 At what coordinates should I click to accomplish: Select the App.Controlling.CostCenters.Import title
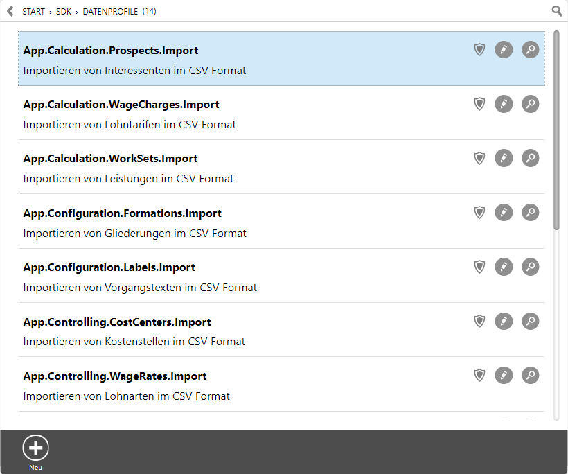[117, 322]
